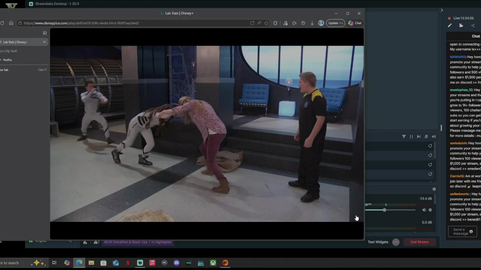Image resolution: width=481 pixels, height=270 pixels.
Task: Open Discord from the taskbar
Action: click(x=177, y=263)
